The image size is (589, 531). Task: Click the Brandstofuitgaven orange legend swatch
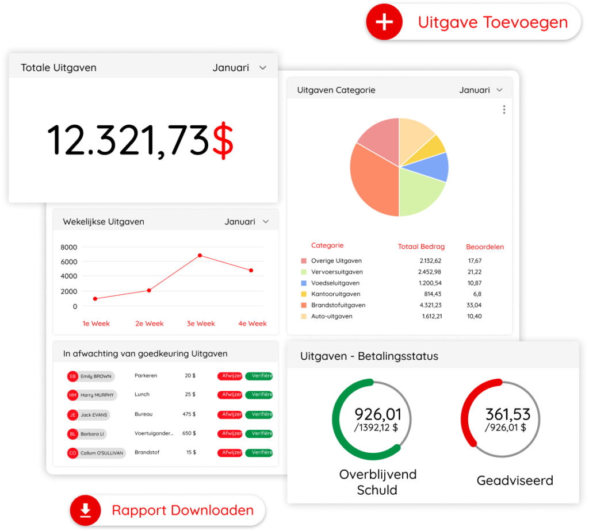tap(304, 305)
